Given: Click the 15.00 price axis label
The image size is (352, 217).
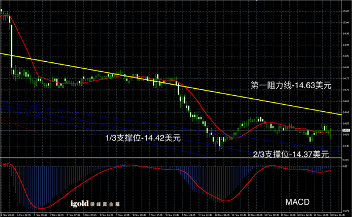Looking at the screenshot, I should (346, 22).
